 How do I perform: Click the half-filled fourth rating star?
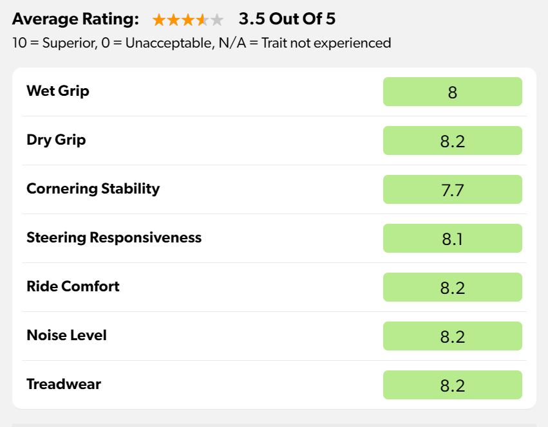coord(202,20)
